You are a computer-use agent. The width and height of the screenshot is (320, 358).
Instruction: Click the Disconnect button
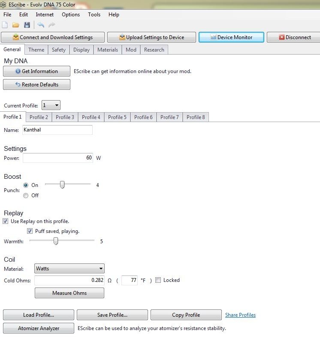click(294, 37)
